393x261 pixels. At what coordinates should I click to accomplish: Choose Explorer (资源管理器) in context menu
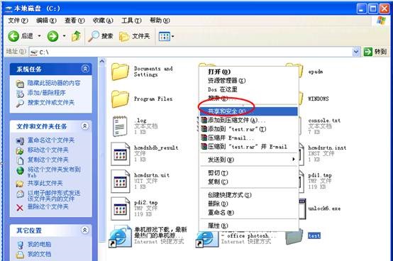[248, 81]
